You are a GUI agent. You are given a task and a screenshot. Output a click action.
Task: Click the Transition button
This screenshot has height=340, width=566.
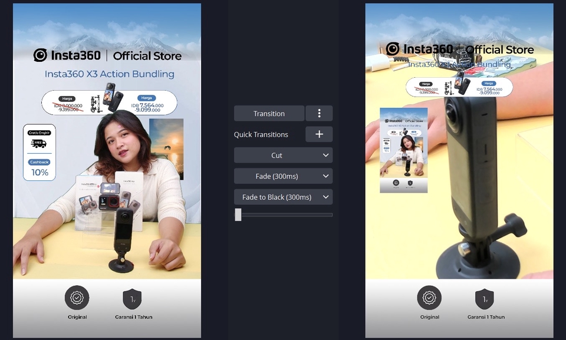(x=269, y=114)
